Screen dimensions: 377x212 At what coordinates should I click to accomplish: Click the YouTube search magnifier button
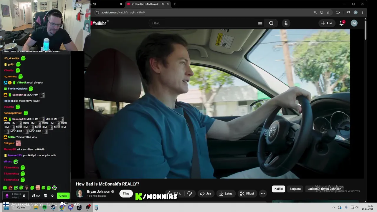coord(271,23)
